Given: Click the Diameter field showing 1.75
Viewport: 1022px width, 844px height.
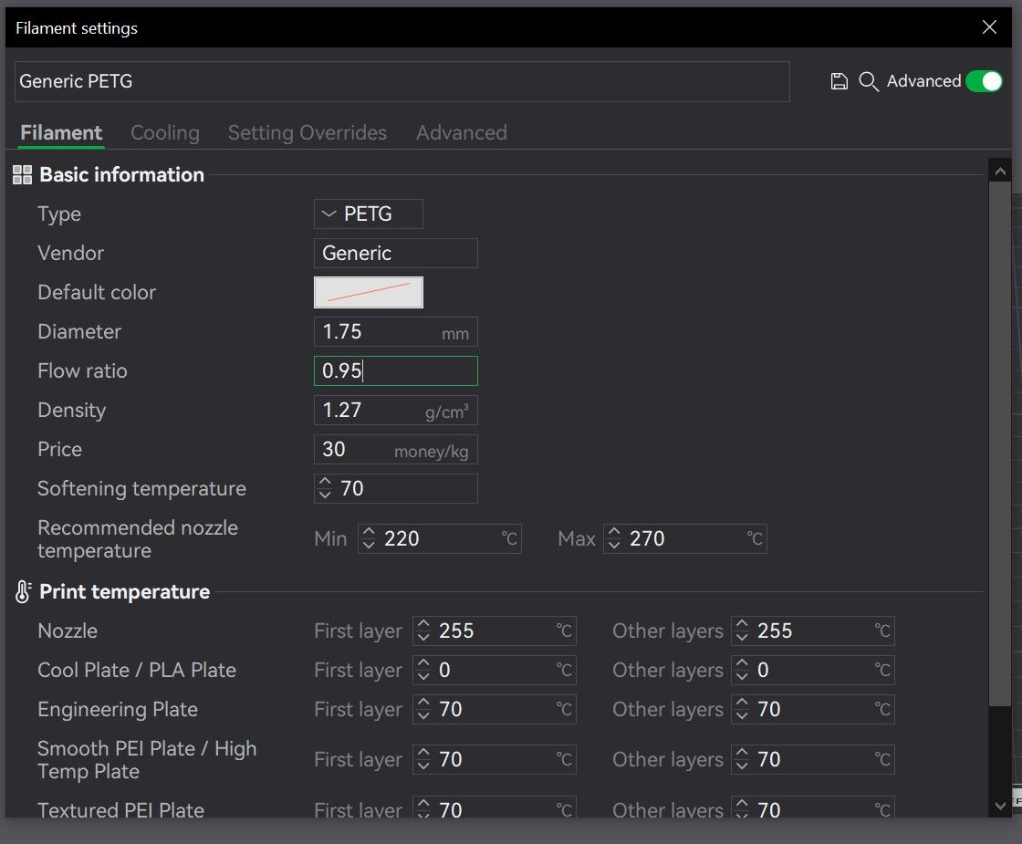Looking at the screenshot, I should point(396,332).
